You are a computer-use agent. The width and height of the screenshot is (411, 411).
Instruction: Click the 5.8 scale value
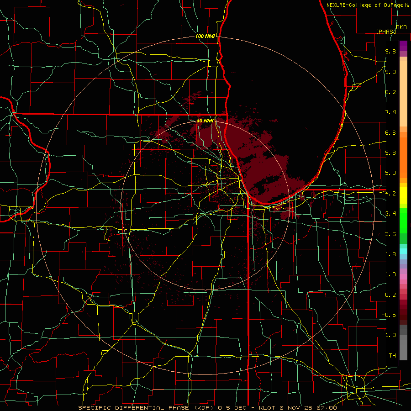point(390,153)
